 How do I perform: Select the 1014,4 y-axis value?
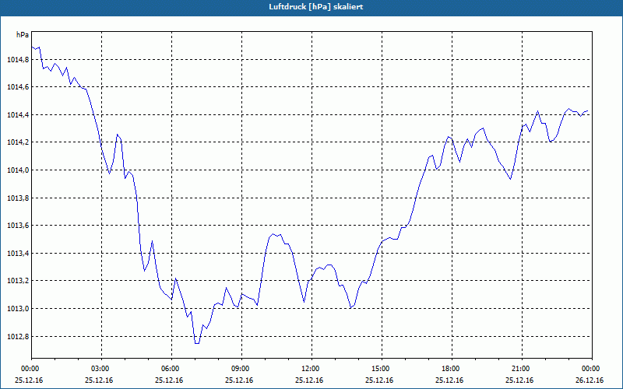(x=18, y=114)
